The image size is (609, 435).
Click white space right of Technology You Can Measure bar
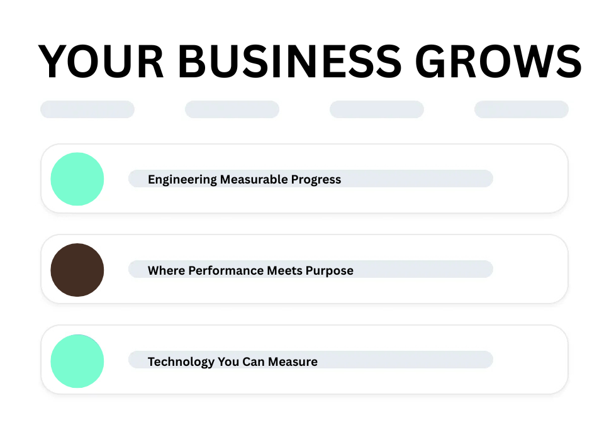click(x=530, y=360)
